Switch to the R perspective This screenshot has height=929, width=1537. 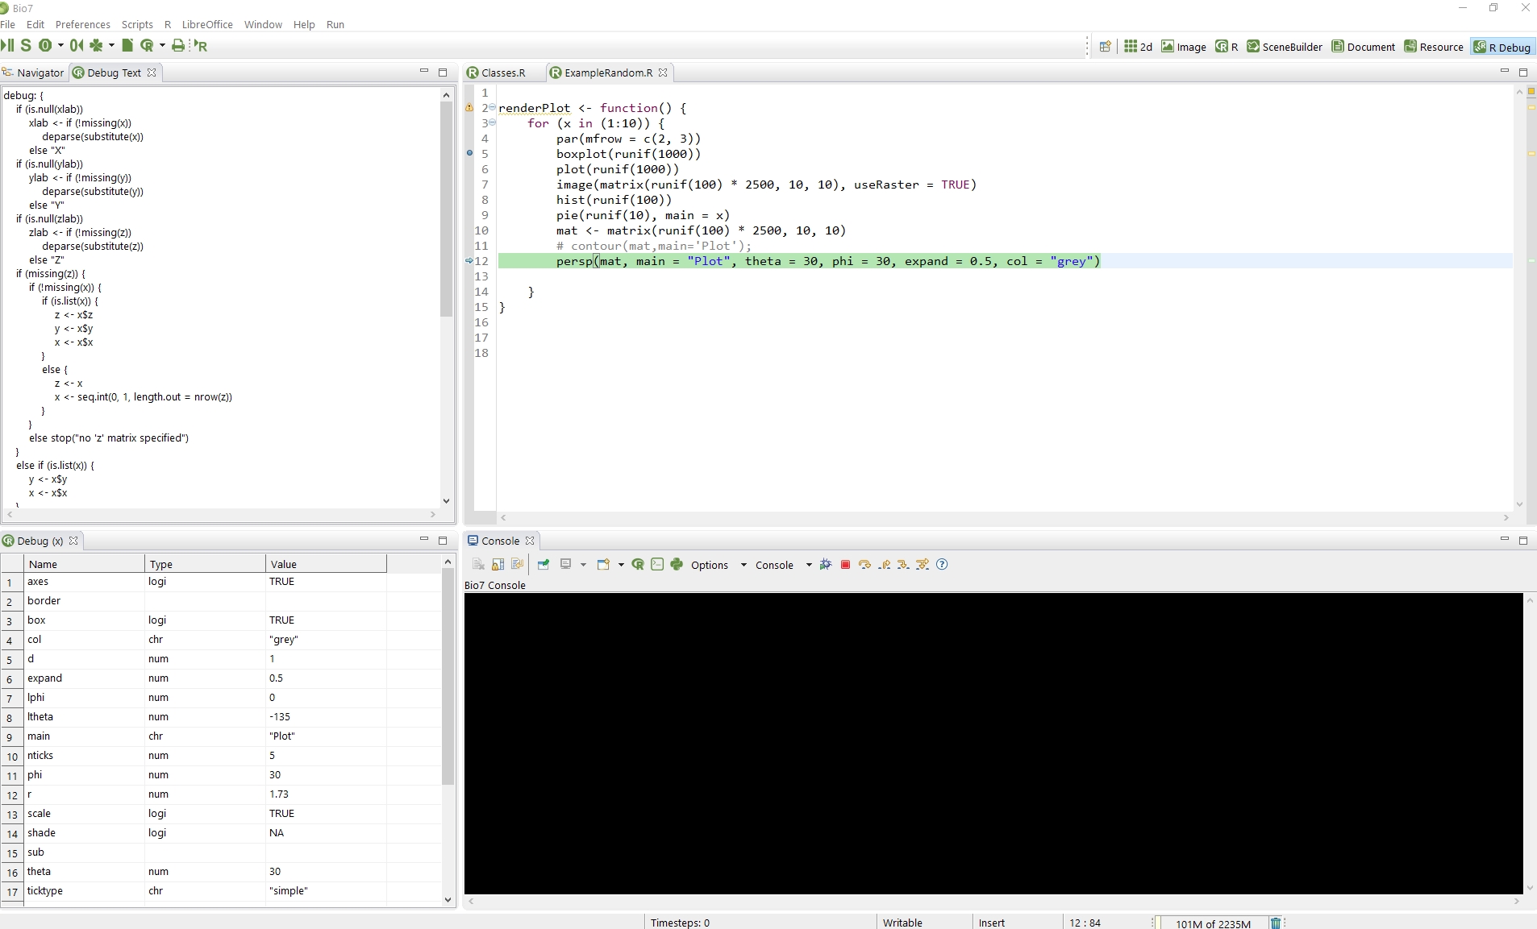pos(1227,47)
